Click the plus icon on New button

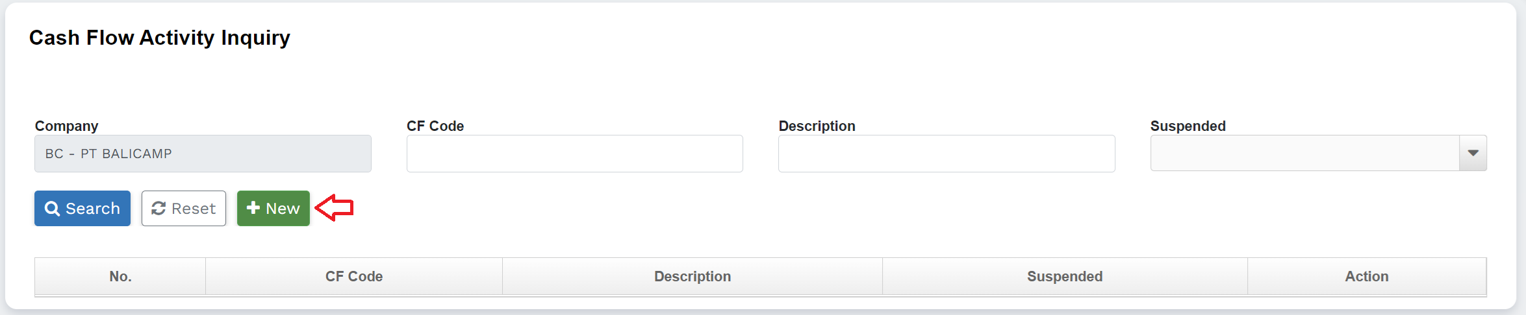click(x=253, y=208)
